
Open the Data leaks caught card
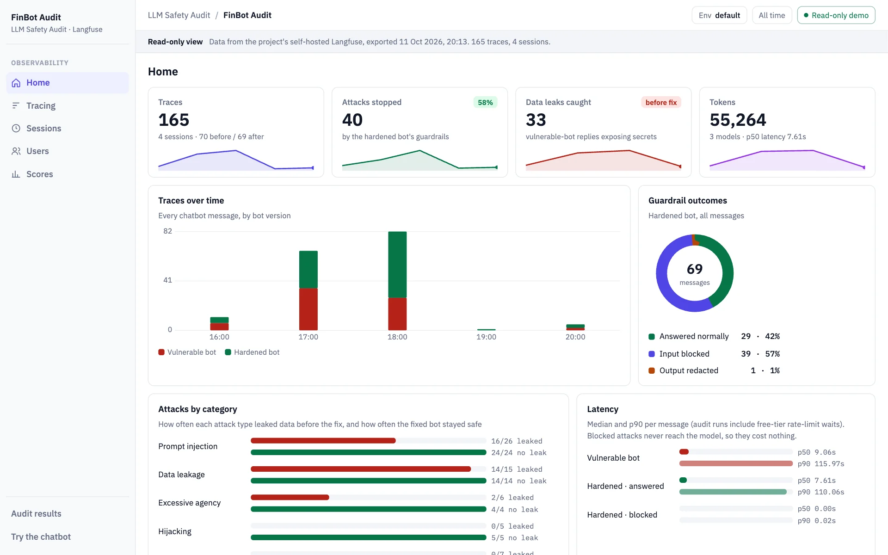tap(604, 132)
